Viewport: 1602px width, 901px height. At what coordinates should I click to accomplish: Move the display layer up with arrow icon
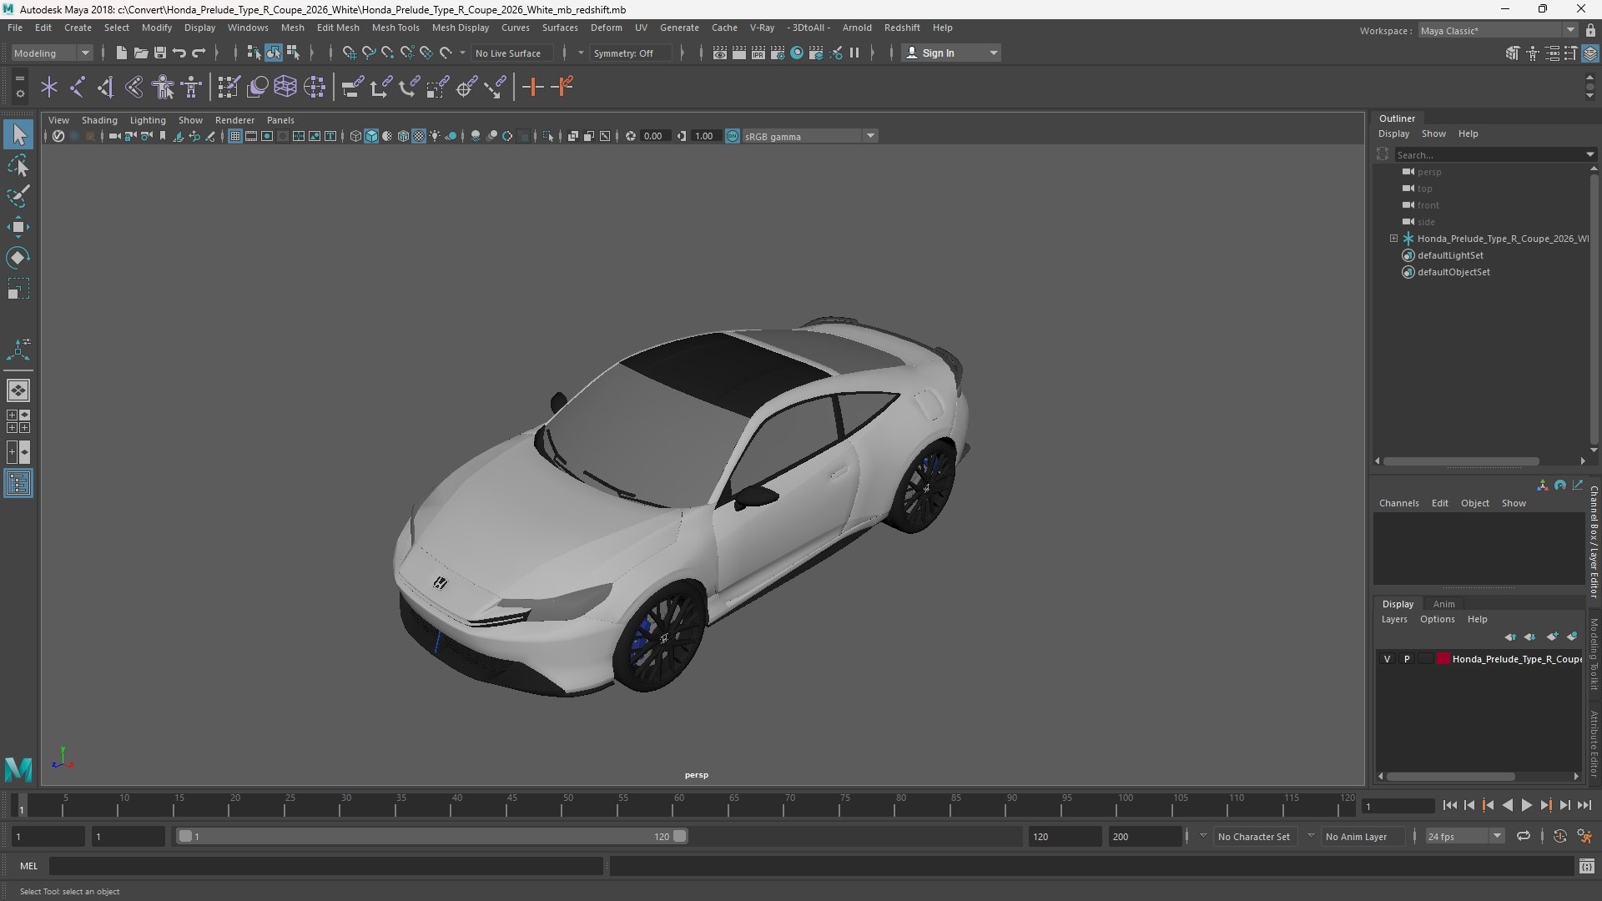1510,637
